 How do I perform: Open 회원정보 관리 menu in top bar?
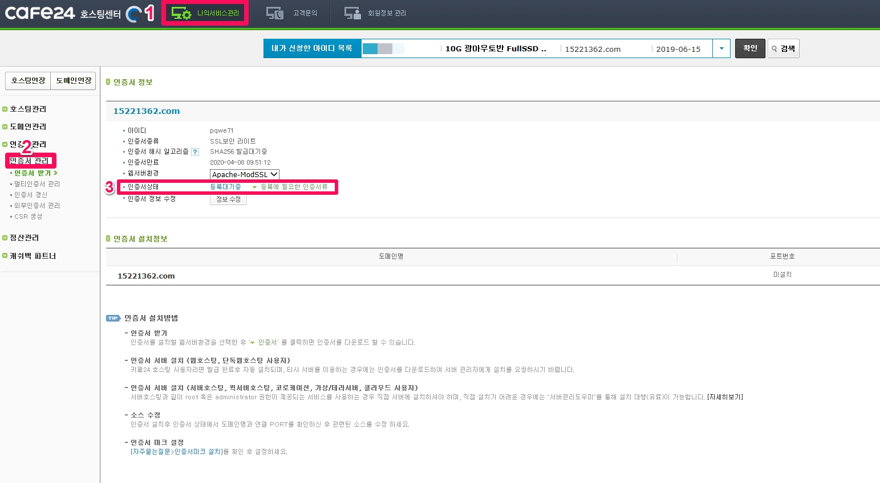coord(375,13)
